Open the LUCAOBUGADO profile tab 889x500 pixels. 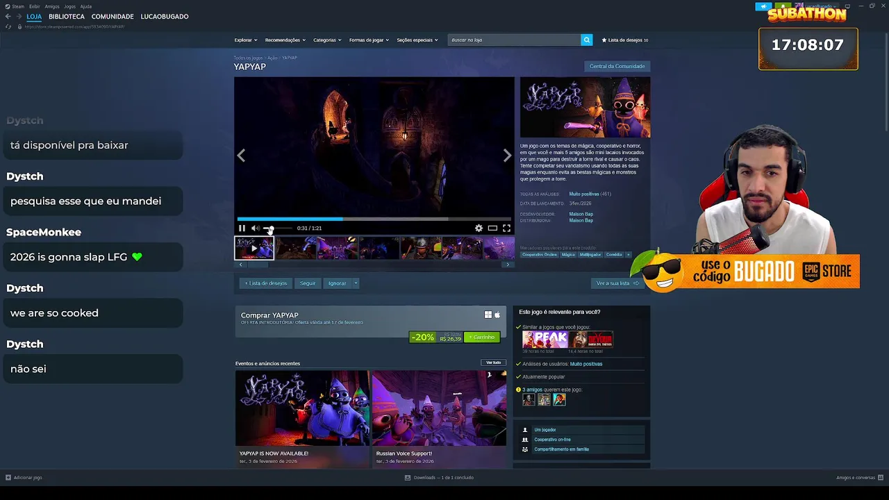coord(165,16)
